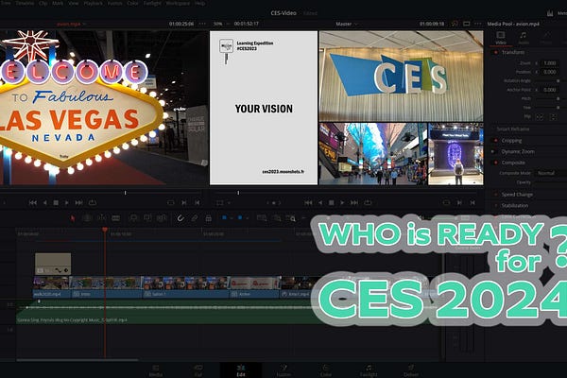The height and width of the screenshot is (378, 567).
Task: Toggle Loop playback in source viewer
Action: [x=93, y=203]
